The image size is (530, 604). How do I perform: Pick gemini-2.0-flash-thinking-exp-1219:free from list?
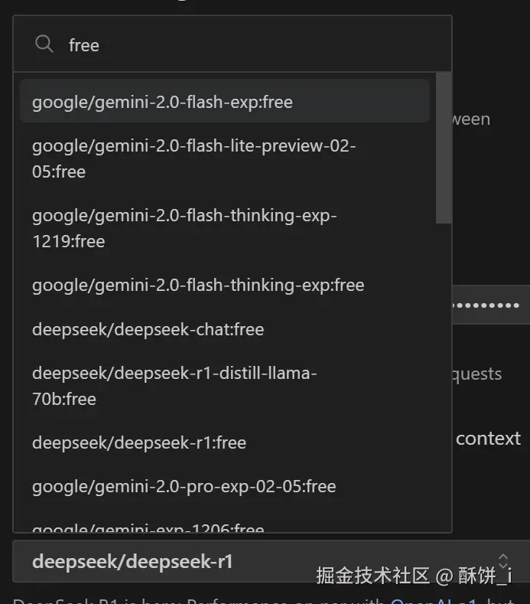pyautogui.click(x=184, y=228)
